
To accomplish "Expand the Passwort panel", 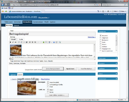I will tap(116, 63).
